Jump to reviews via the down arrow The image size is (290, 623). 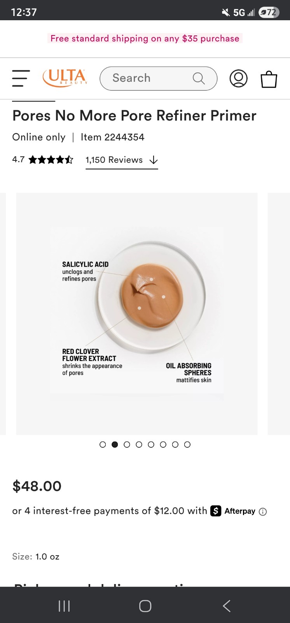[154, 160]
